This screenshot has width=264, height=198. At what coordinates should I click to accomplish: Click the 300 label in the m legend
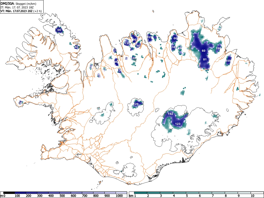click(40, 196)
